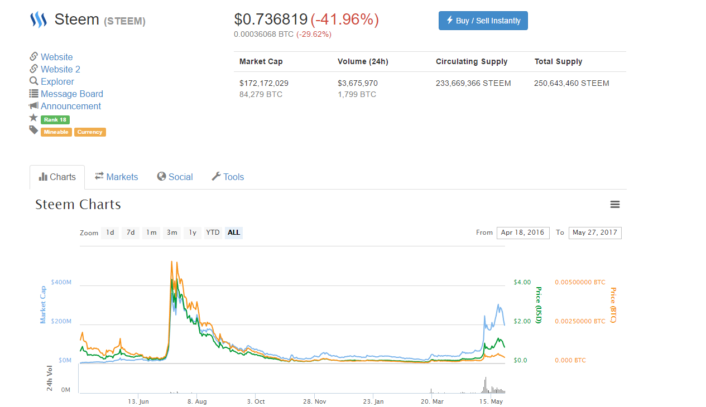Click the 233,669,366 STEEM supply value
Viewport: 706px width, 407px height.
pyautogui.click(x=473, y=83)
